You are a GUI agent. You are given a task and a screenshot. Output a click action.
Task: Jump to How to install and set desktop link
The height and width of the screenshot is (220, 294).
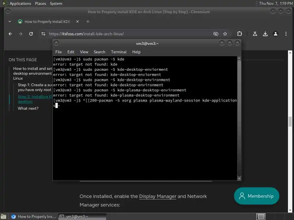[x=33, y=73]
